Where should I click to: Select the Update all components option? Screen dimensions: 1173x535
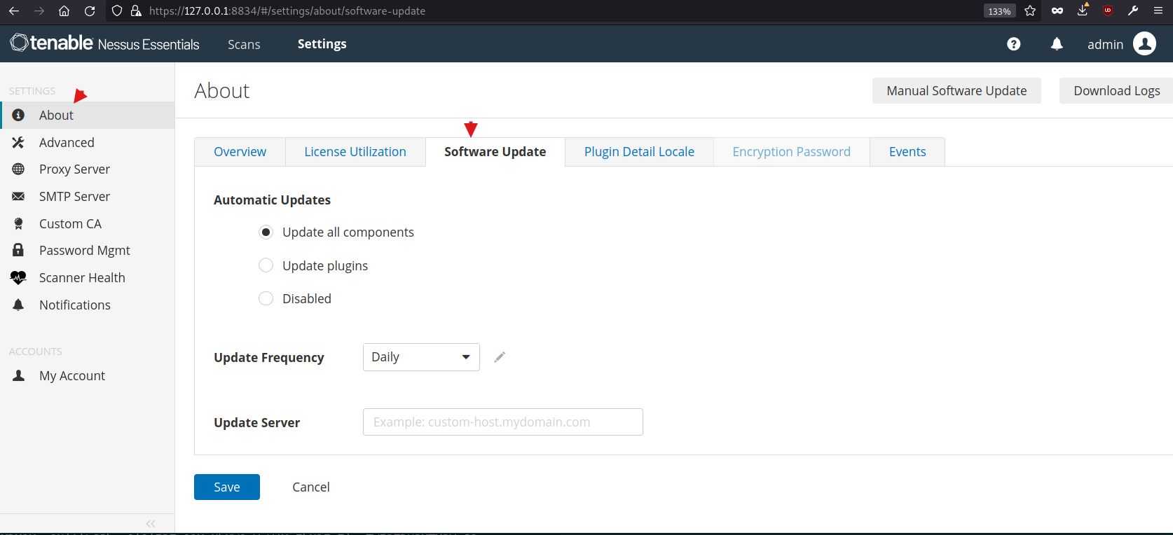click(x=266, y=232)
